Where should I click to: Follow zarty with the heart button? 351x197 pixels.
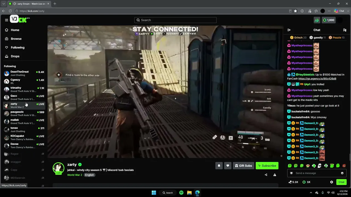(x=228, y=166)
